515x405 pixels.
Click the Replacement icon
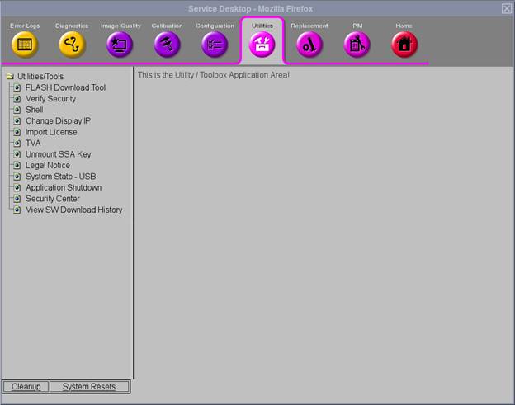click(x=309, y=45)
